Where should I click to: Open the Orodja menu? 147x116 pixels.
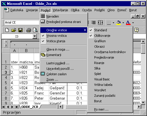[87, 10]
